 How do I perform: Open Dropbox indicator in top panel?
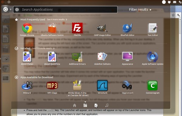[169, 2]
